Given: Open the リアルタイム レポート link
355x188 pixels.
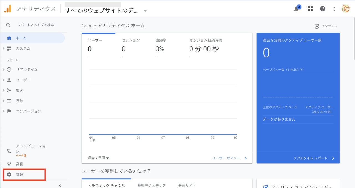Looking at the screenshot, I should [314, 158].
